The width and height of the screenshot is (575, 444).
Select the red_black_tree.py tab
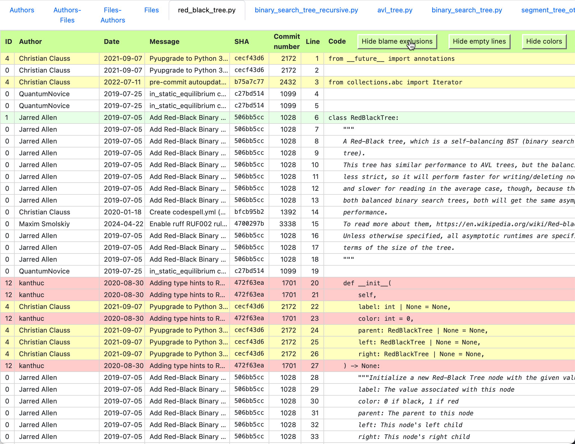(207, 10)
